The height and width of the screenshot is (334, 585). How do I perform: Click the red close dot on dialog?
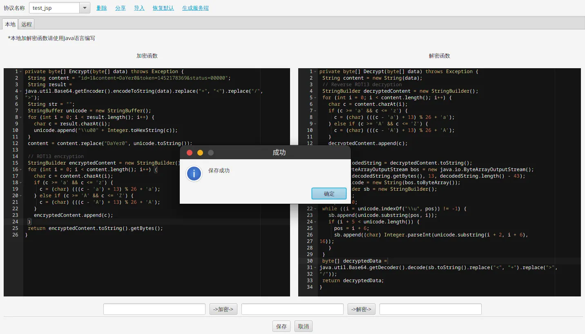pos(190,153)
